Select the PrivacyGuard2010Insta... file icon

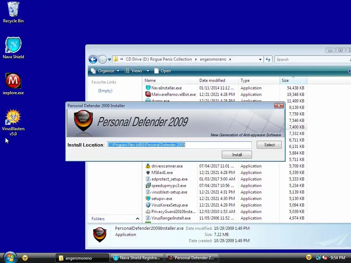pos(148,211)
